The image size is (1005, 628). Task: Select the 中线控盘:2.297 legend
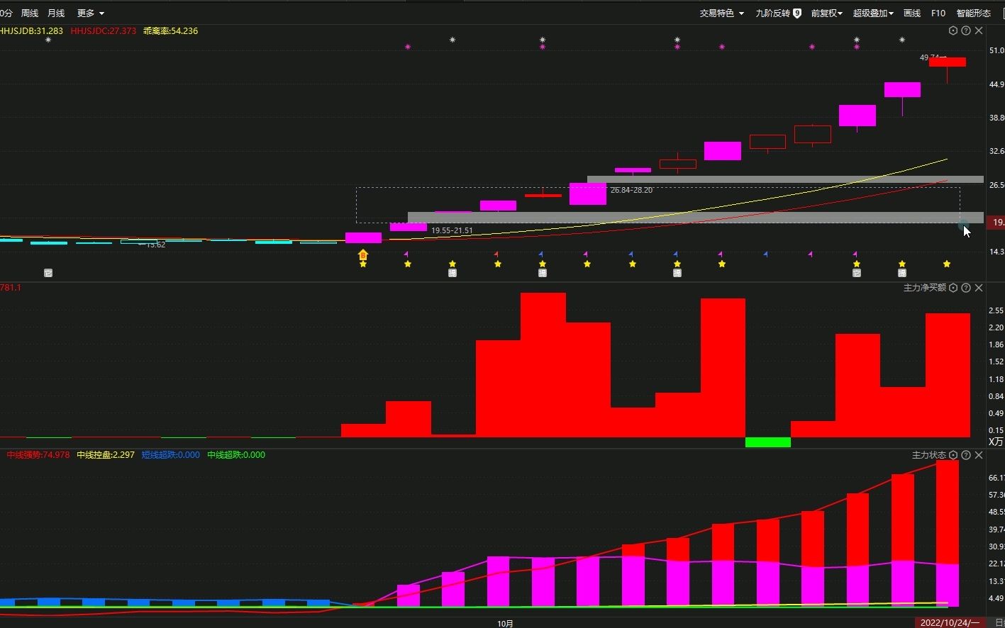click(106, 455)
